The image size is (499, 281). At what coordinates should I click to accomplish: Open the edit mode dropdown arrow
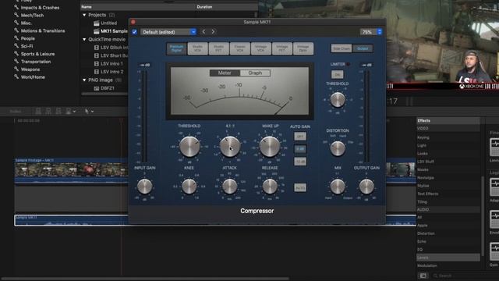pos(75,111)
